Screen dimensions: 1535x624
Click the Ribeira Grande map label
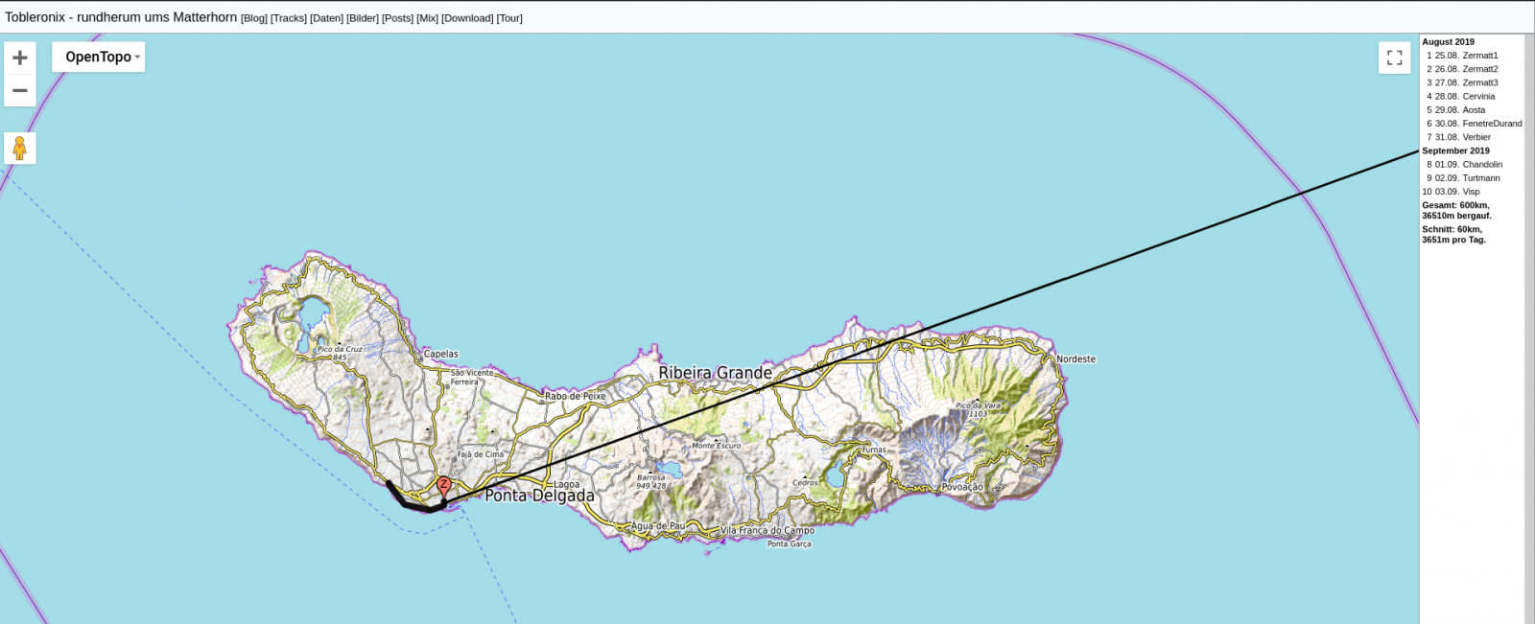[716, 373]
